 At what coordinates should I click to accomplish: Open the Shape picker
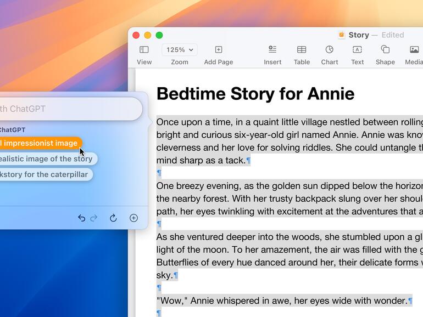(385, 50)
